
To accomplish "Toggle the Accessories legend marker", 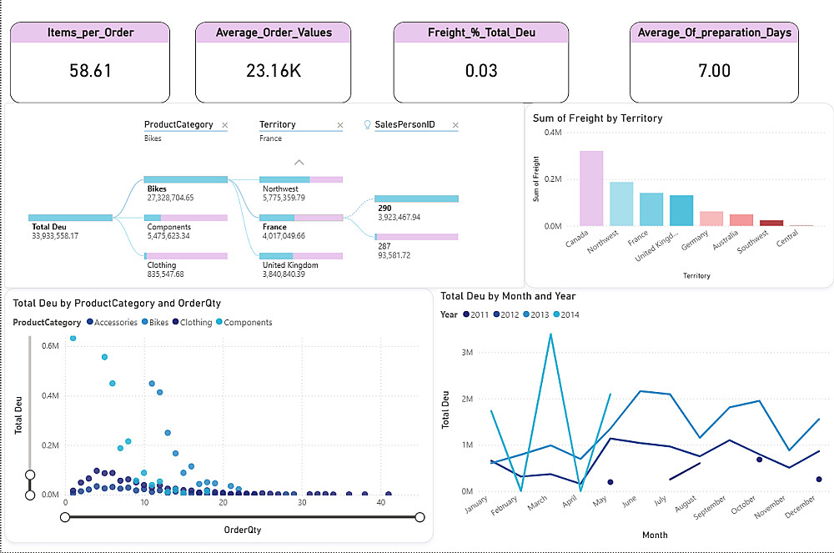I will click(x=90, y=322).
